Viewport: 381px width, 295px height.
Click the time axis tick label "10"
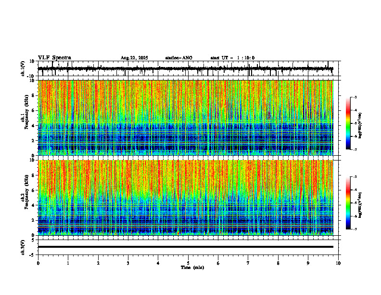pos(338,263)
